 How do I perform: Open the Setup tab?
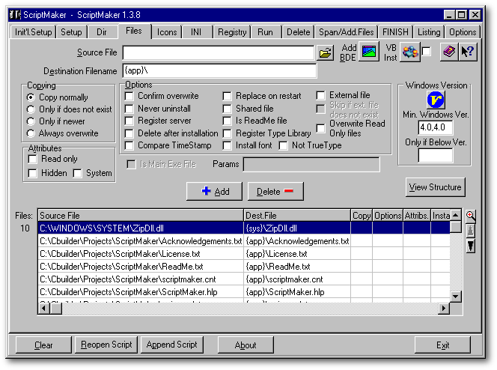pos(71,32)
